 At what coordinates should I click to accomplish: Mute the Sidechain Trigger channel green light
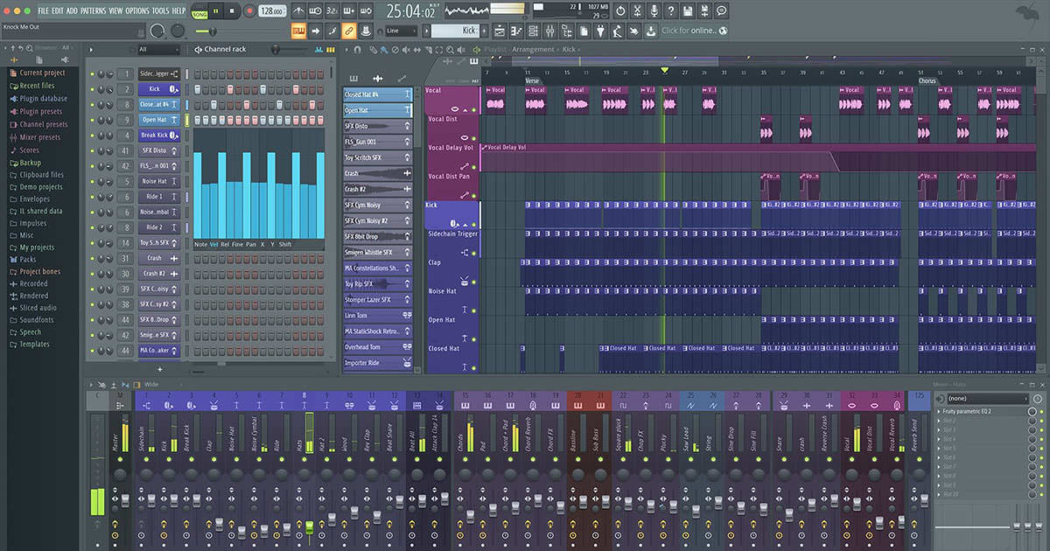point(92,74)
